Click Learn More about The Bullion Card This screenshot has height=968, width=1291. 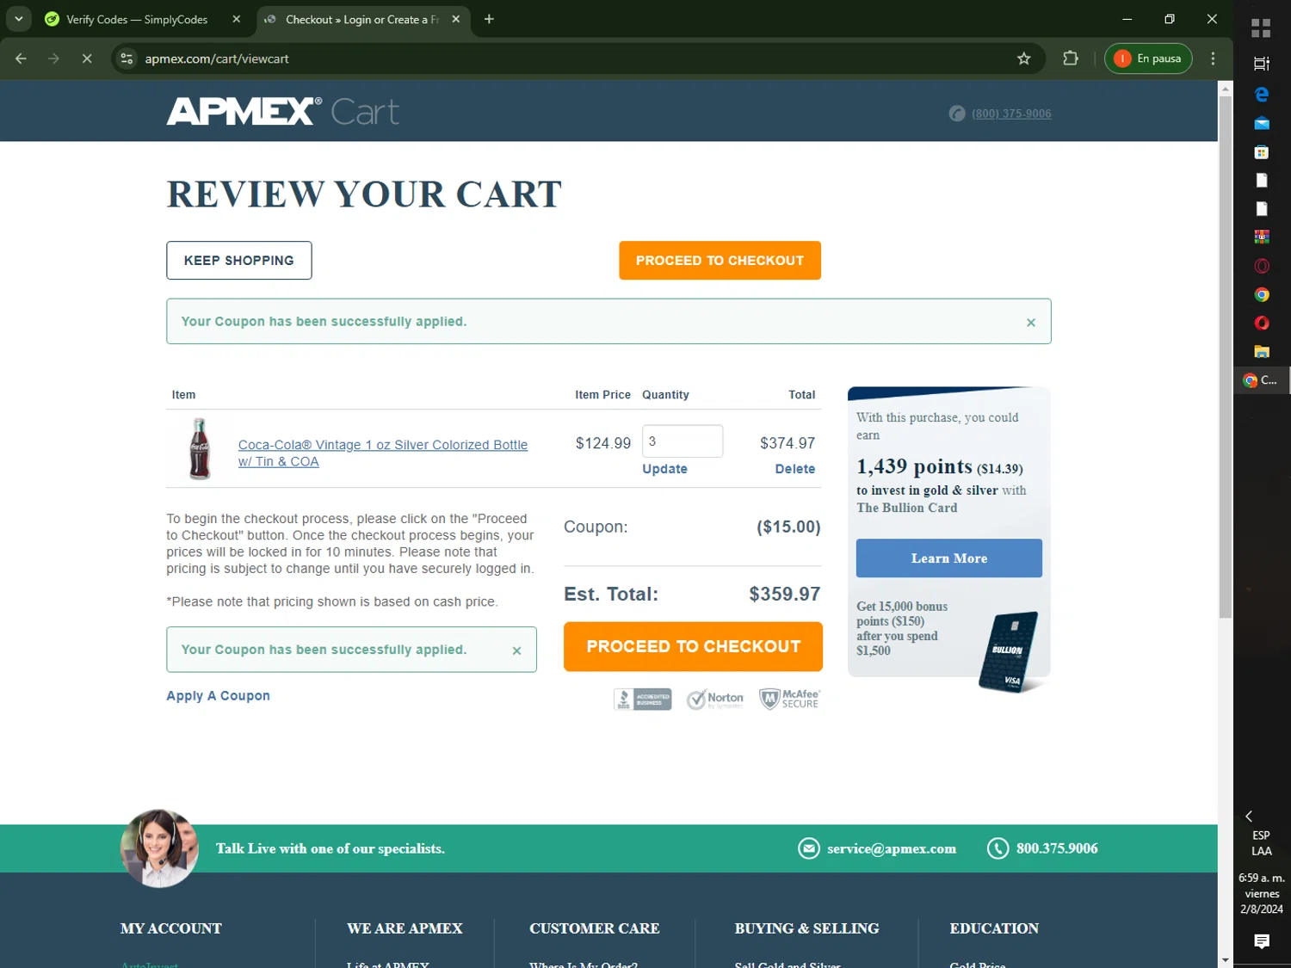tap(948, 558)
